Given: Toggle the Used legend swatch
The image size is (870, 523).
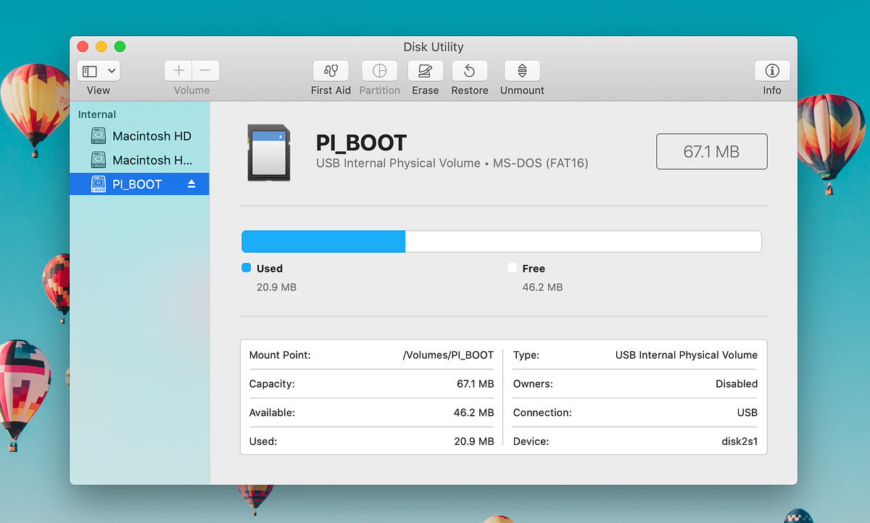Looking at the screenshot, I should [246, 268].
